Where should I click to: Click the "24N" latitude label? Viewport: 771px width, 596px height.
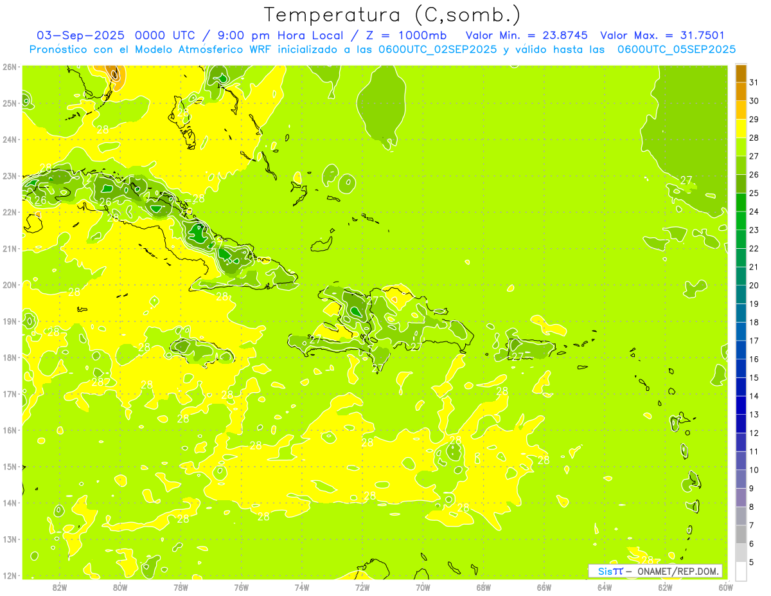pyautogui.click(x=10, y=140)
